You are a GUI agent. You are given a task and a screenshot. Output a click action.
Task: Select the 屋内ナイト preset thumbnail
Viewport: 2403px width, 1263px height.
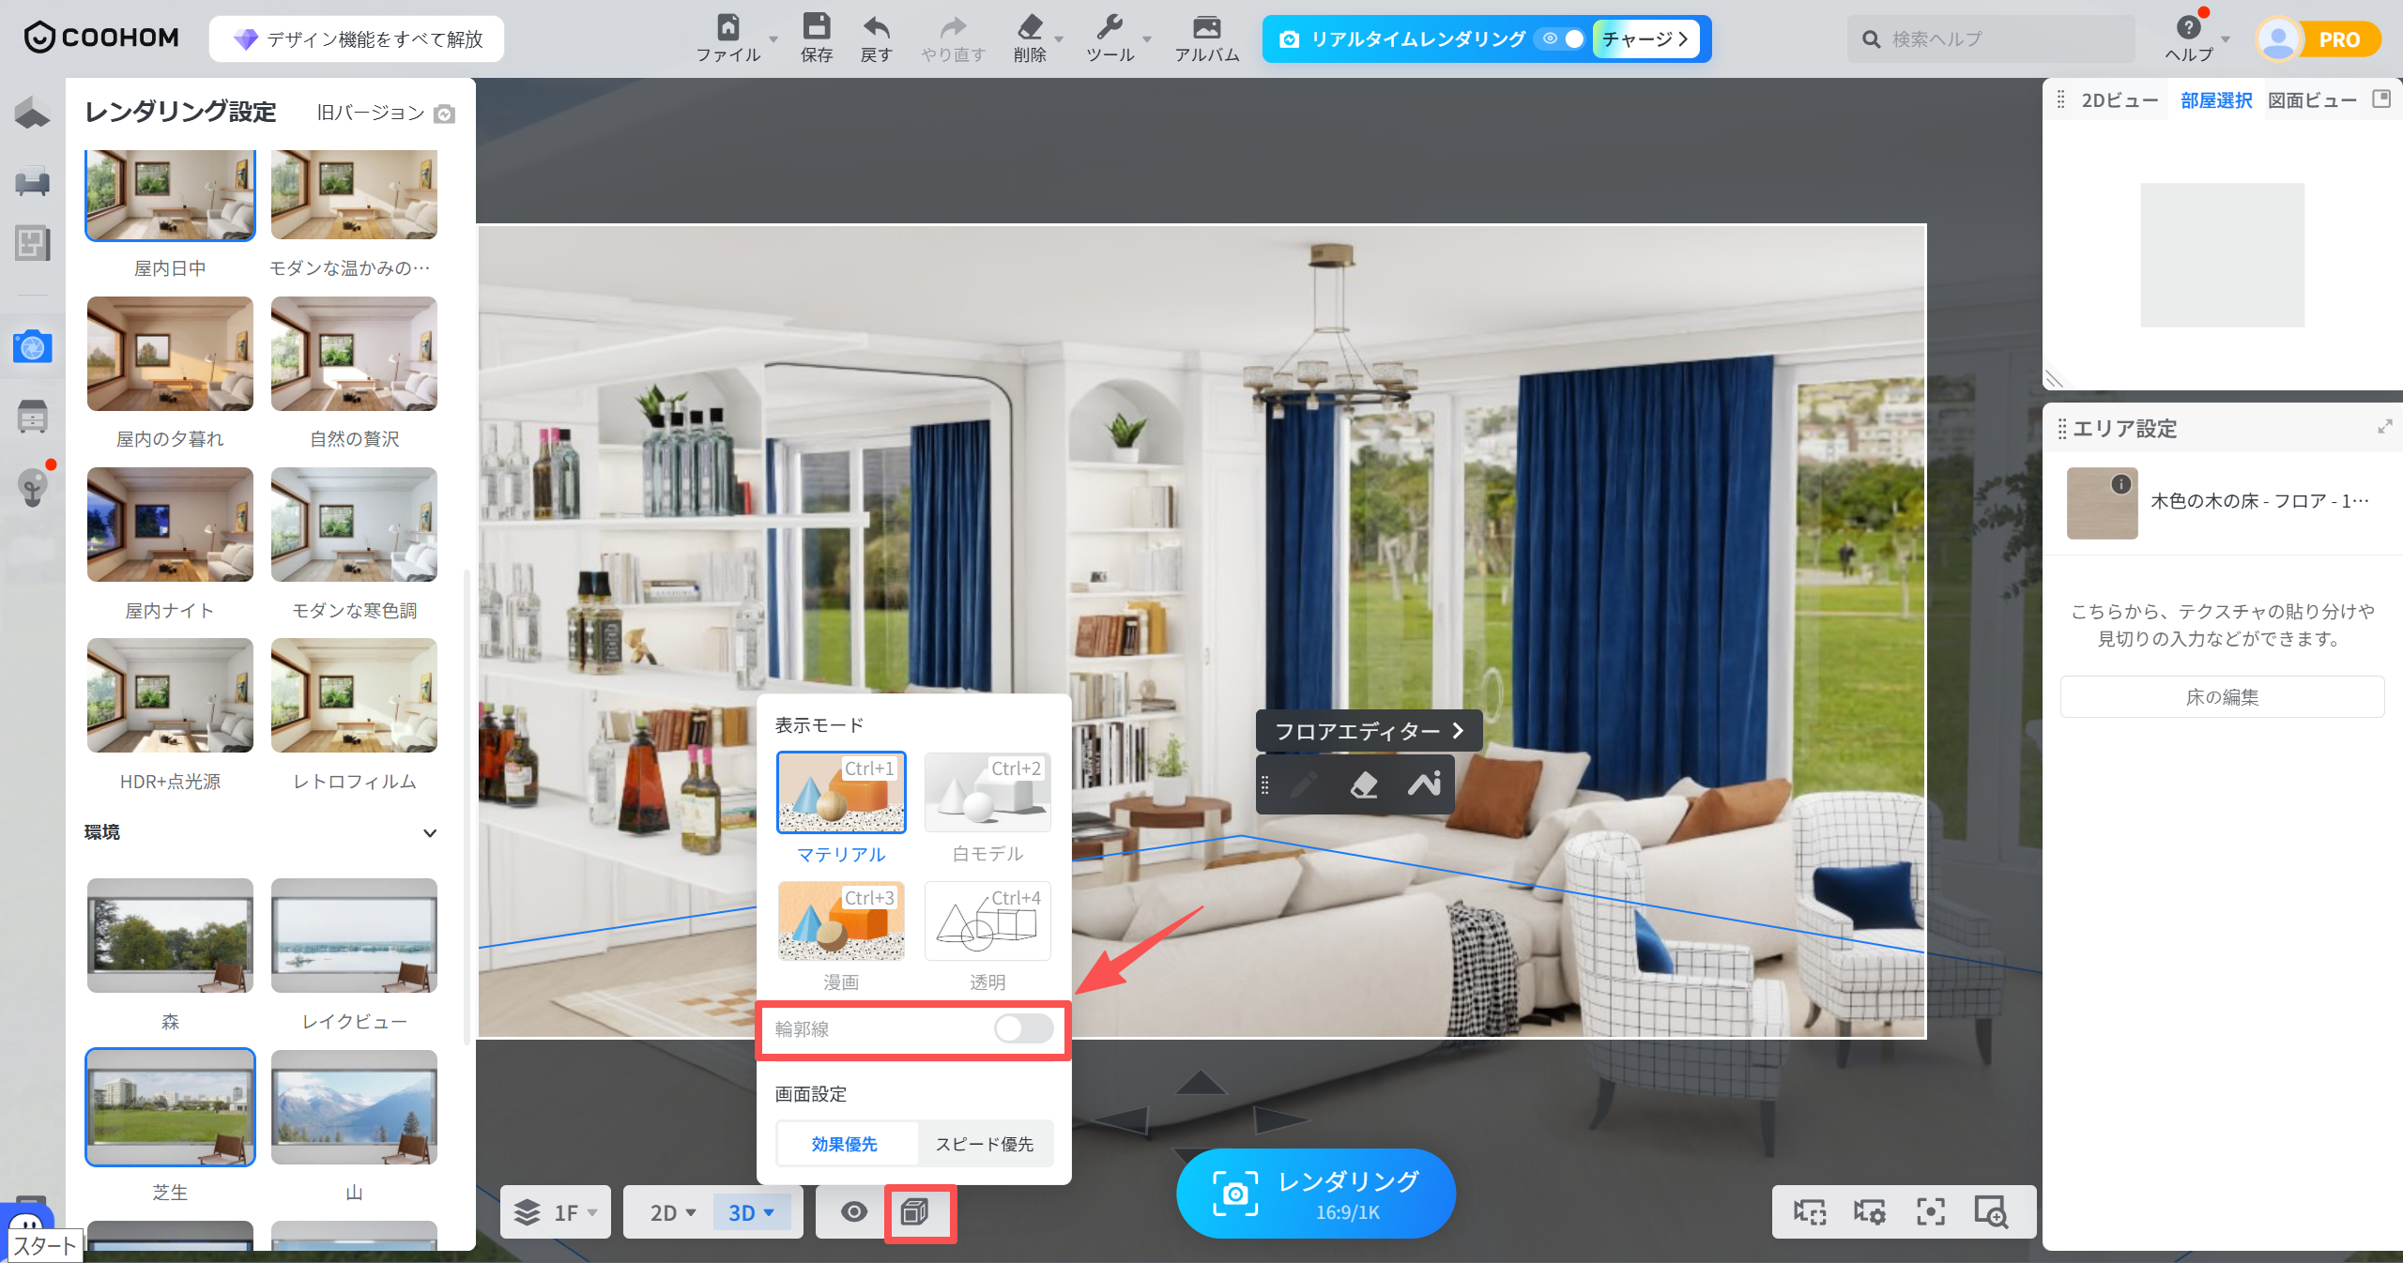point(170,525)
